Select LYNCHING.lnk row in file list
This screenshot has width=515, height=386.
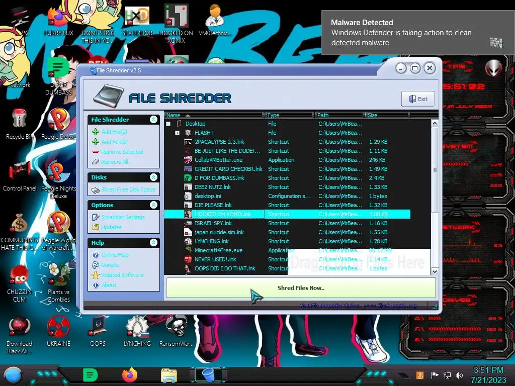click(287, 241)
